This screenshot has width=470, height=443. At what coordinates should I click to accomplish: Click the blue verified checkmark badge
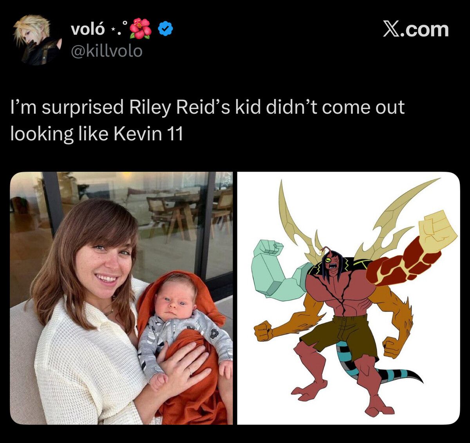pyautogui.click(x=166, y=29)
